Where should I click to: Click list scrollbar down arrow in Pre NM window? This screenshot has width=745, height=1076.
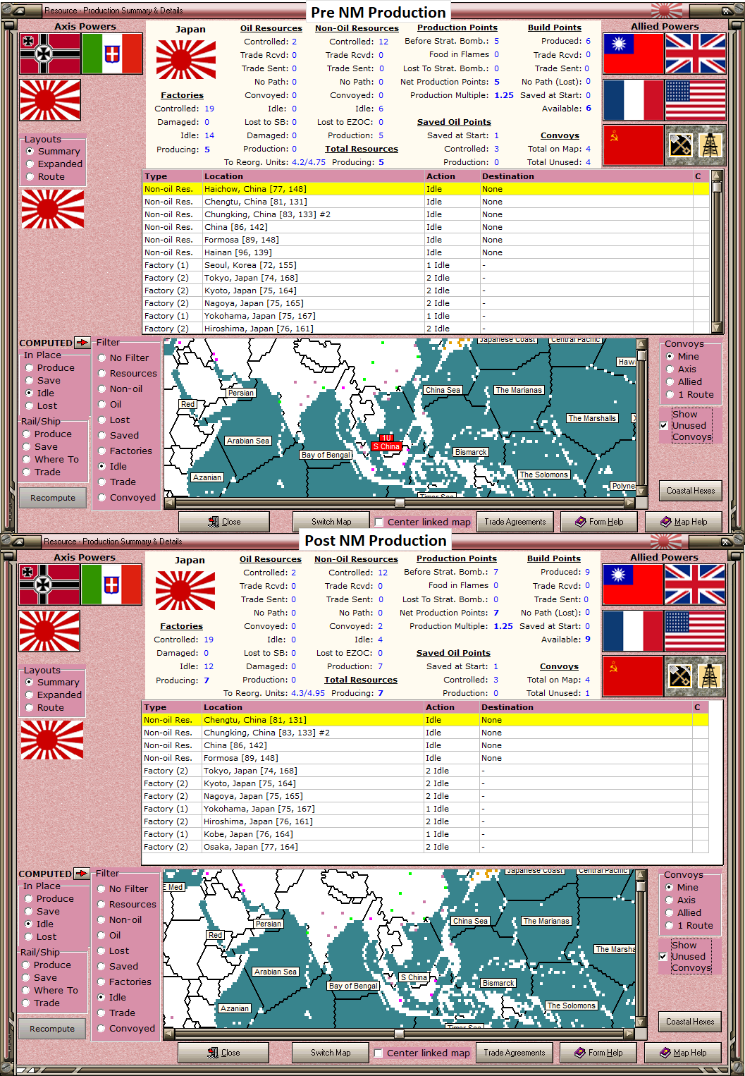click(x=717, y=328)
